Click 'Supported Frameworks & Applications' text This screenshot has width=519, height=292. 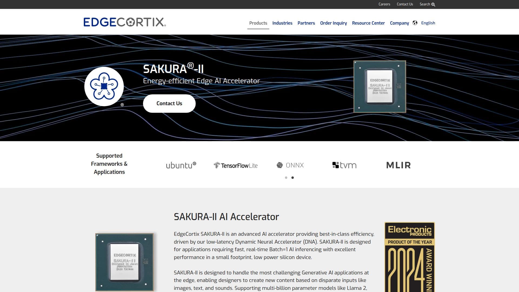(109, 164)
